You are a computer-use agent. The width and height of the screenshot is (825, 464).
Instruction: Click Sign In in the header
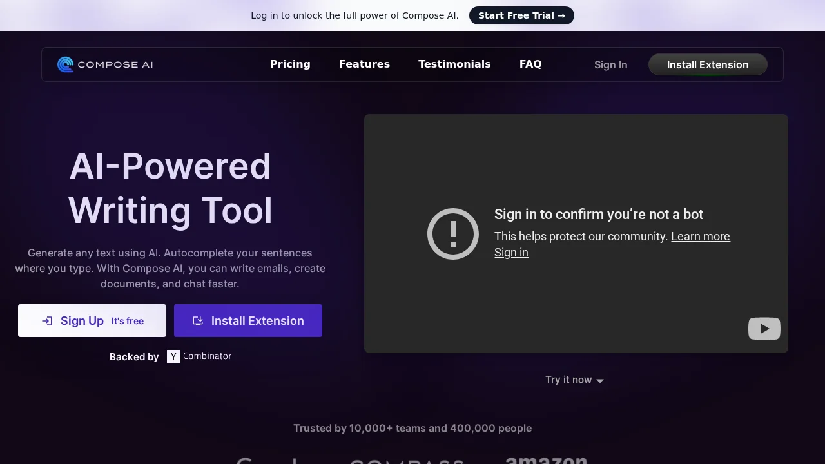point(610,64)
